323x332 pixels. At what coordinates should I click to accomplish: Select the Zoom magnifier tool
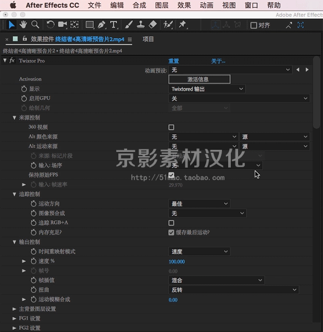coord(35,25)
